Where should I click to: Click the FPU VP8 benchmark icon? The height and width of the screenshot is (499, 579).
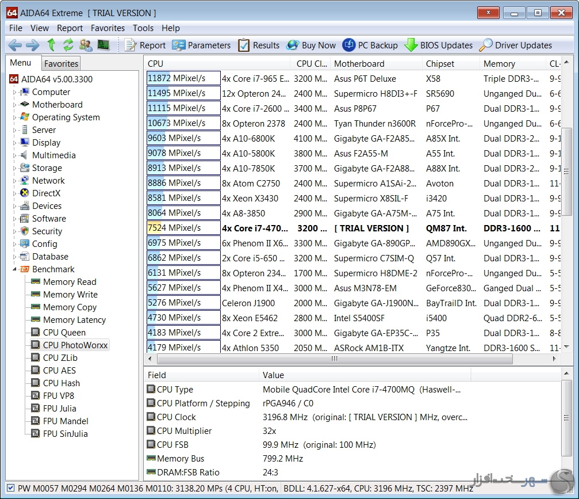tap(36, 395)
